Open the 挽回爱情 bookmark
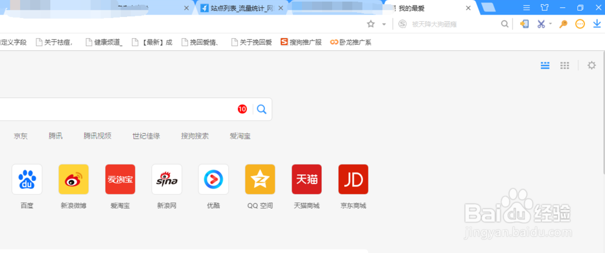This screenshot has height=253, width=605. (x=200, y=42)
